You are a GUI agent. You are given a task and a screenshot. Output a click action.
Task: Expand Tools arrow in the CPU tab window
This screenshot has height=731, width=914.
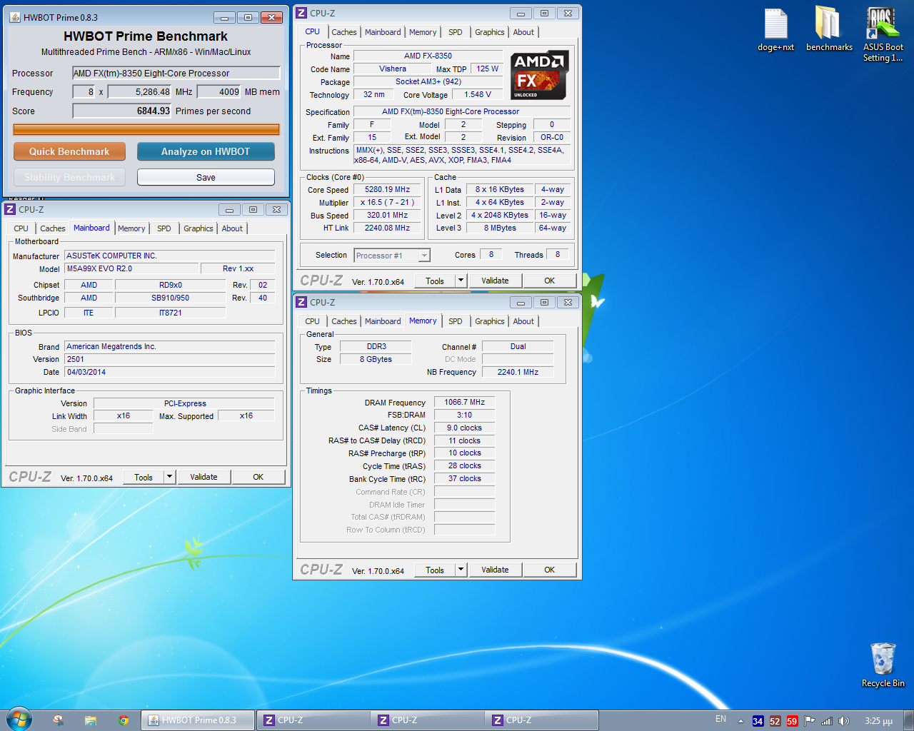[461, 281]
